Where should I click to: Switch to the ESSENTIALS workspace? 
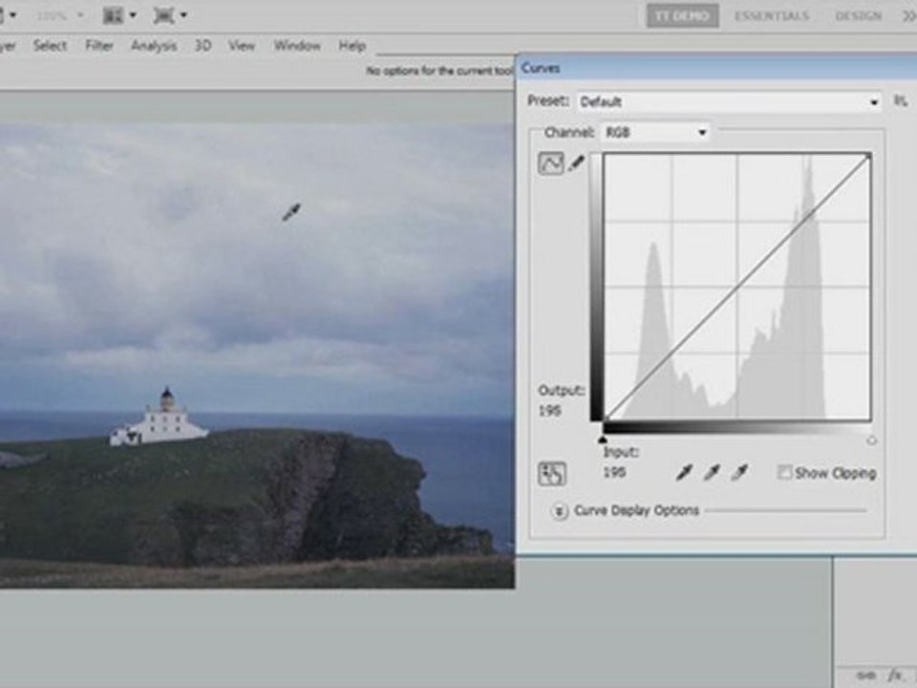(x=772, y=16)
